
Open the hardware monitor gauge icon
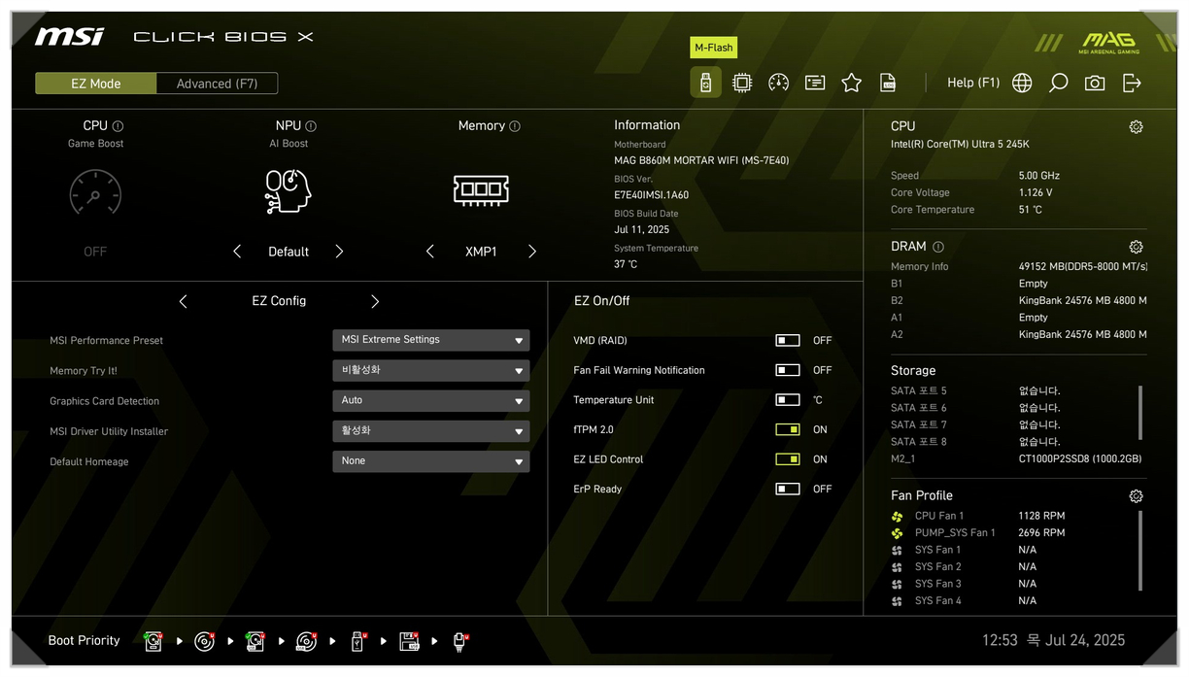point(778,83)
